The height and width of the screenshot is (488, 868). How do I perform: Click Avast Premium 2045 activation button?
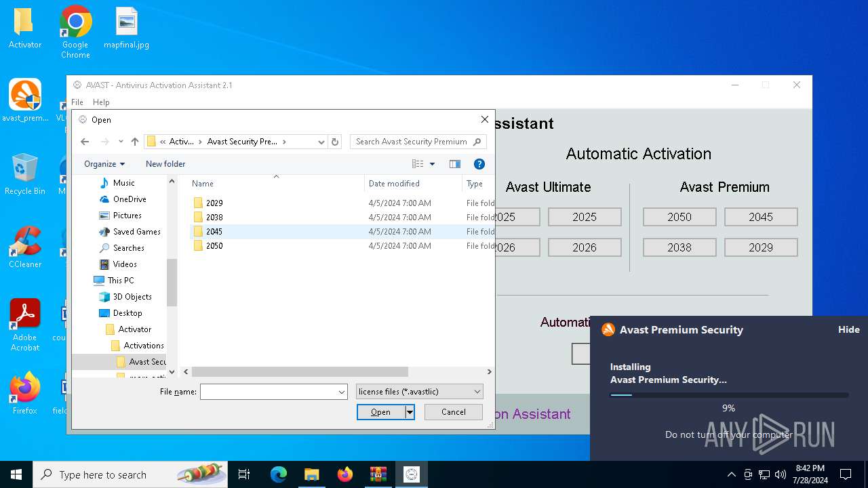click(761, 217)
